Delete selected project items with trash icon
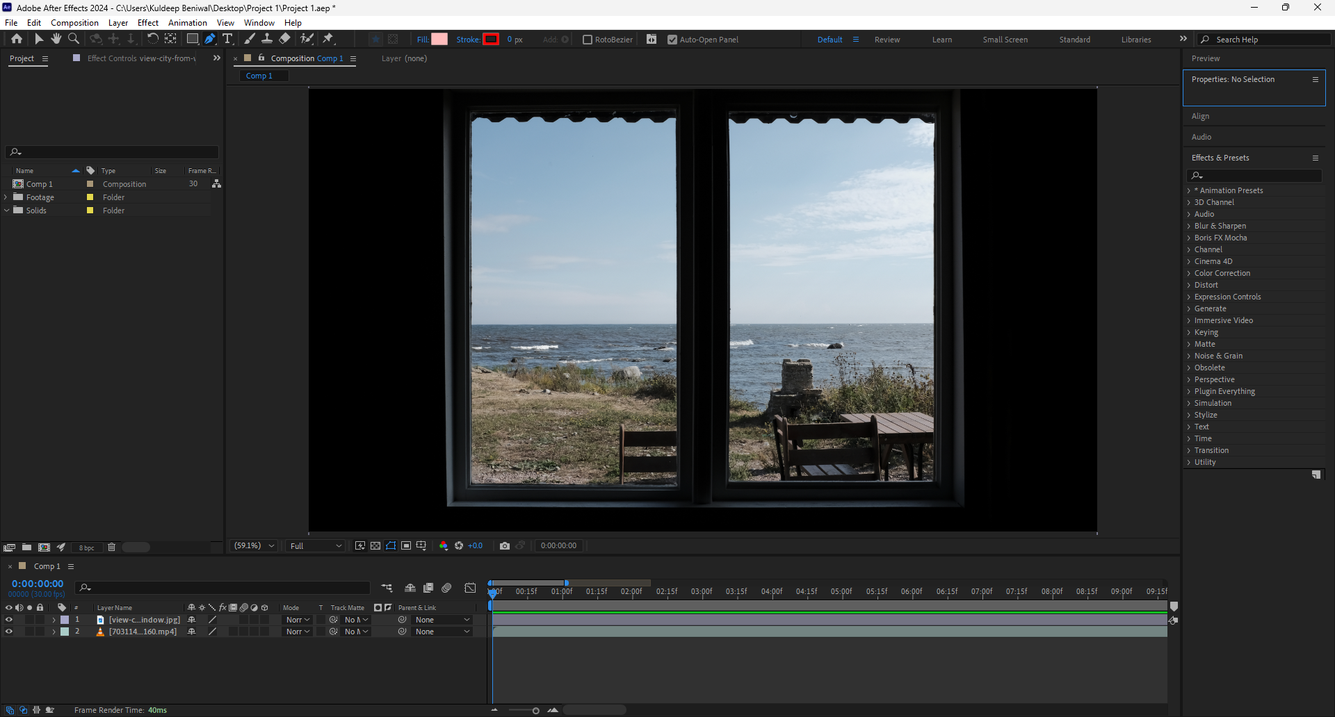This screenshot has height=717, width=1335. point(111,547)
